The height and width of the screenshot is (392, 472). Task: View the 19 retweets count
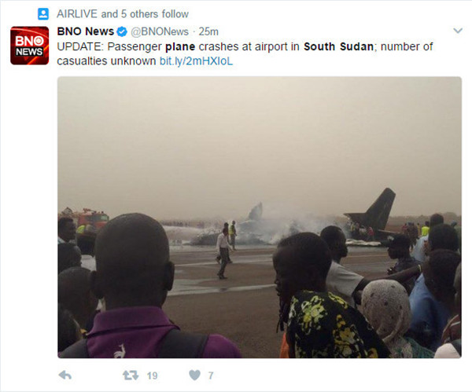pos(152,376)
